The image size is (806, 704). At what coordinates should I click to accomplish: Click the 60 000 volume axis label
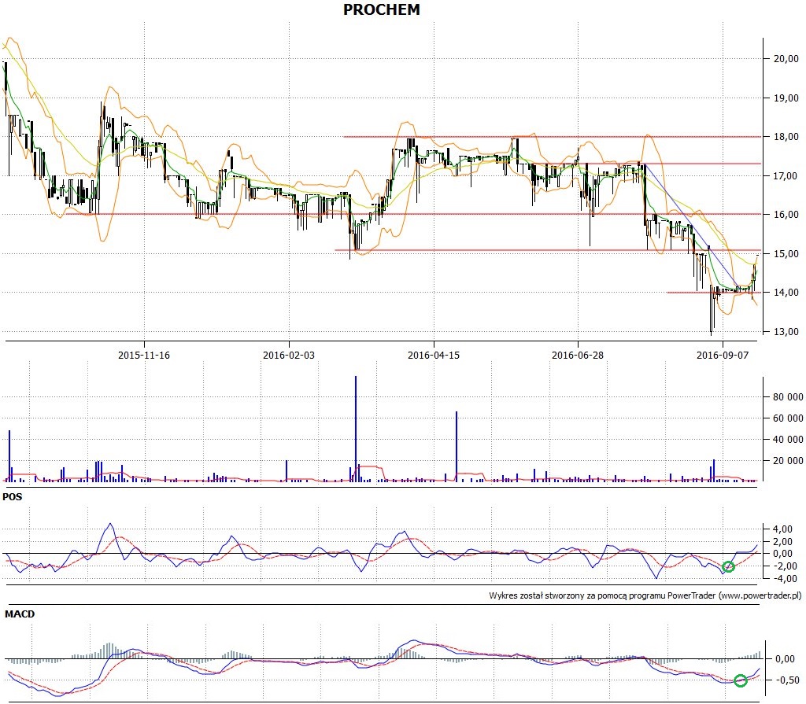click(x=788, y=418)
